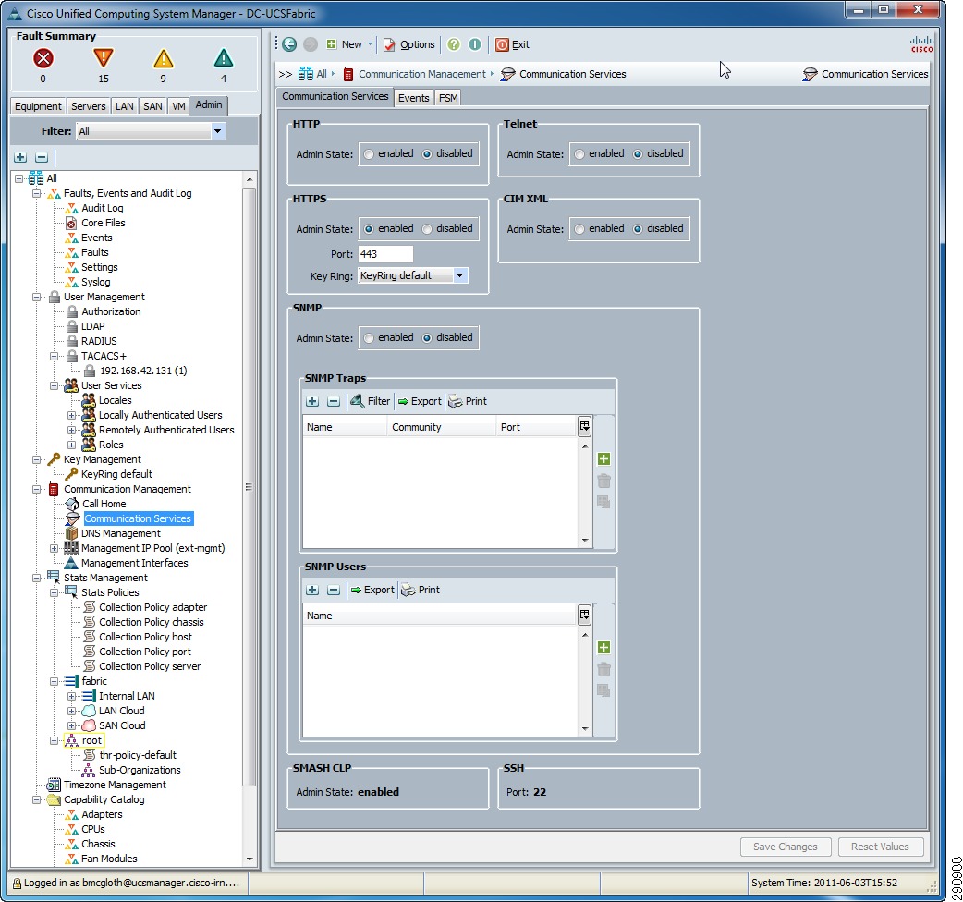This screenshot has width=963, height=902.
Task: Click the Reset Values button
Action: pos(880,847)
